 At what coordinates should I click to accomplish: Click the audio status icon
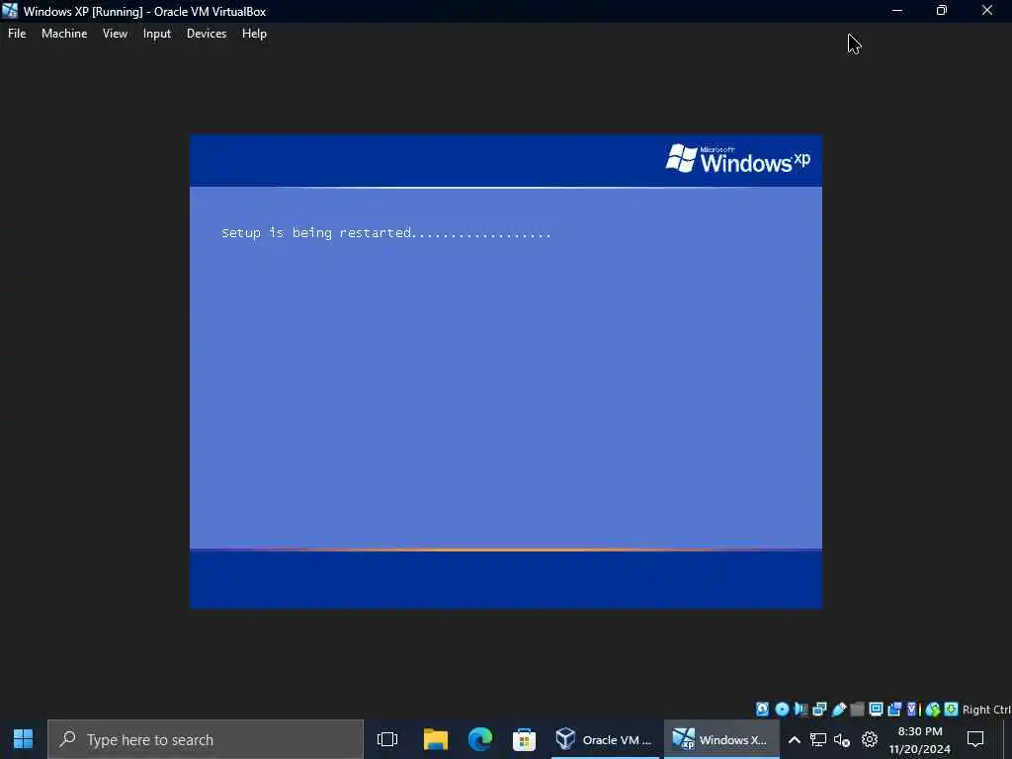(x=801, y=710)
